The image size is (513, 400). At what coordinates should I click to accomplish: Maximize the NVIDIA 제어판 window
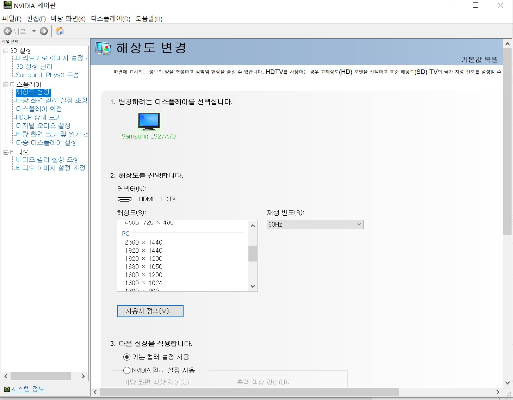476,5
